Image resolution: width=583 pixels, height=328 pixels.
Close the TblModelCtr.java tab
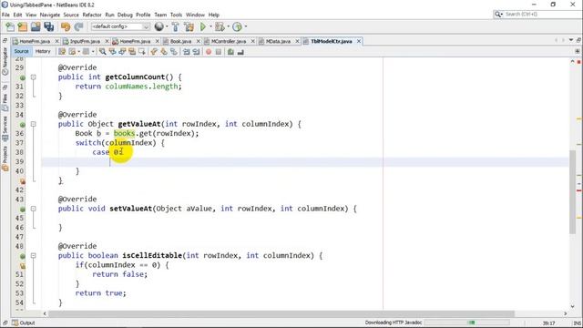click(x=359, y=41)
